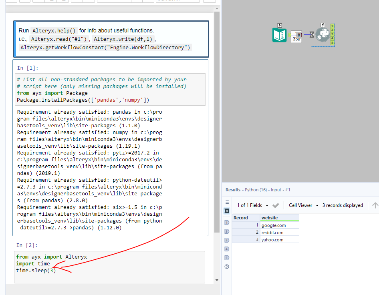
Task: Click the Alteryx.write(df,1) code snippet
Action: click(x=123, y=39)
